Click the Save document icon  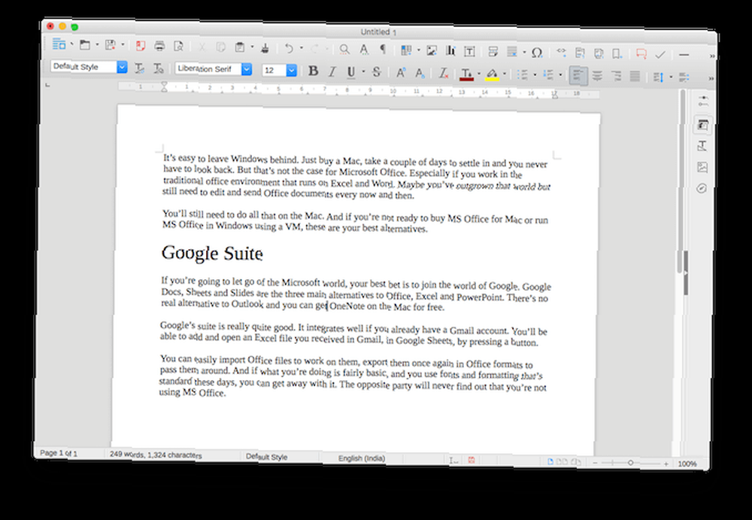[x=111, y=45]
